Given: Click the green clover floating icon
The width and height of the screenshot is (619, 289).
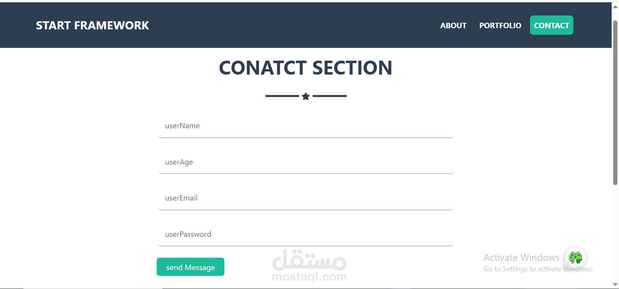Looking at the screenshot, I should (576, 257).
